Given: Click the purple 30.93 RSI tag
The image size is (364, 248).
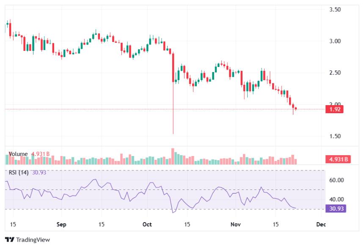Looking at the screenshot, I should (x=336, y=209).
